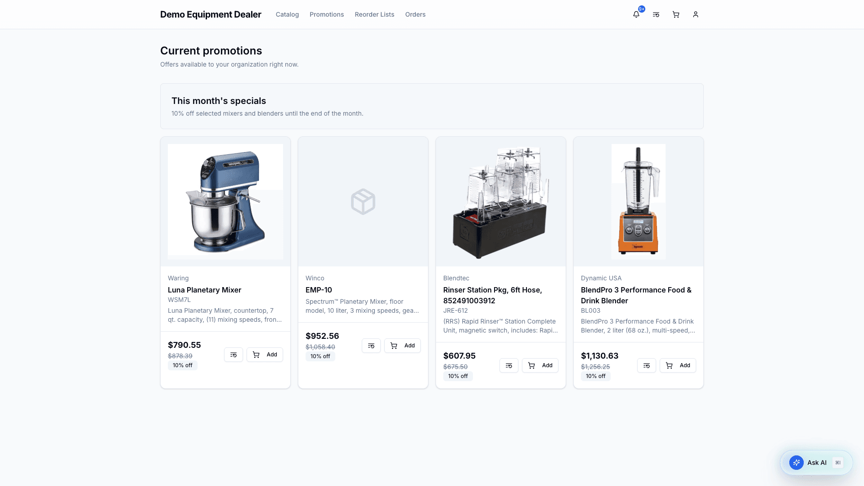
Task: Open BlendPro 3 Performance Food title
Action: [x=636, y=295]
